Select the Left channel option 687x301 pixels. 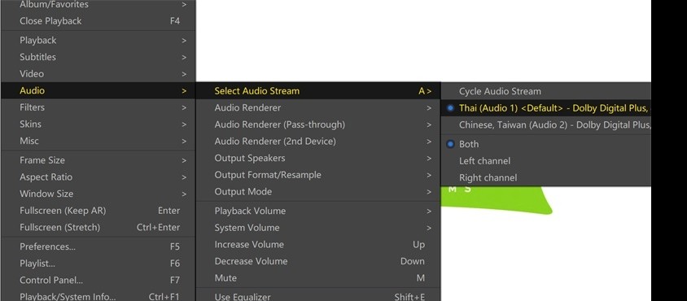tap(546, 161)
